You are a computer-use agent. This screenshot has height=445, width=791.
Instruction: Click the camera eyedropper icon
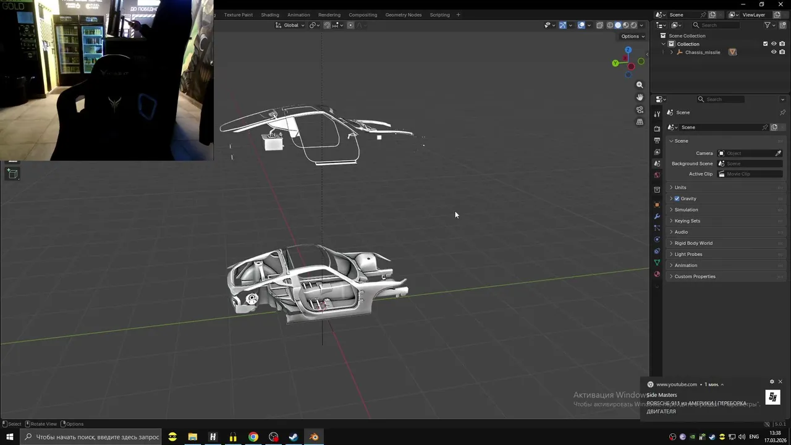778,153
